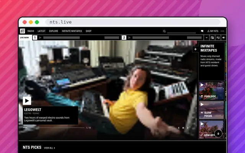Play live channel 2
The image size is (245, 153).
tap(129, 37)
